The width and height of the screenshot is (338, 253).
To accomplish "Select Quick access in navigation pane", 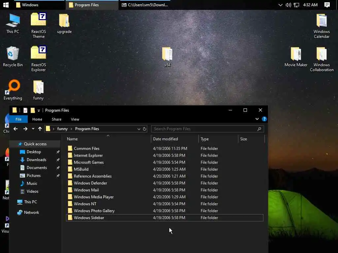I will 35,144.
